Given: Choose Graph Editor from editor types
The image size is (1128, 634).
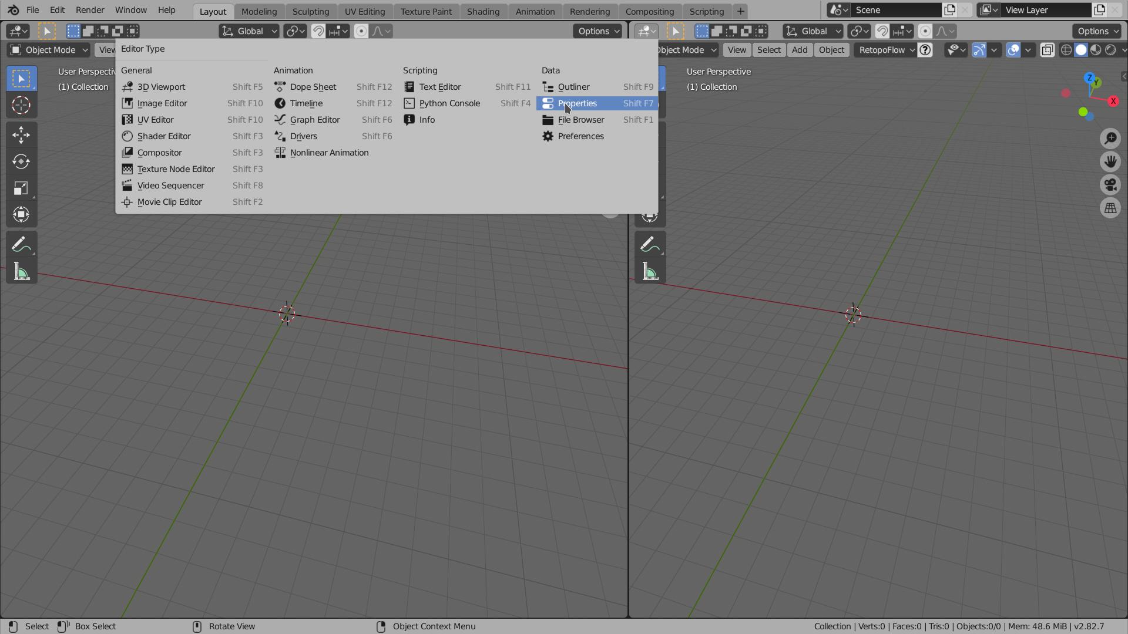Looking at the screenshot, I should point(333,120).
